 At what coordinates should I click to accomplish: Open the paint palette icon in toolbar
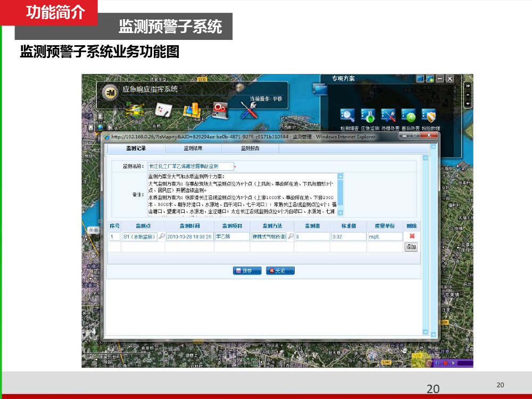tap(162, 110)
